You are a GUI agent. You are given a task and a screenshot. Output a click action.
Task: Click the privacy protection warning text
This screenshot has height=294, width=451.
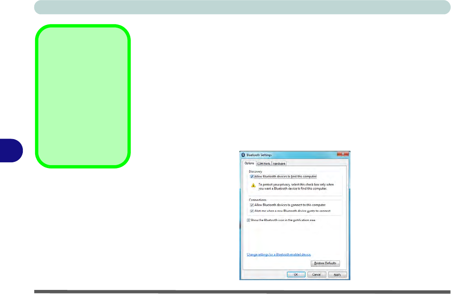pyautogui.click(x=296, y=187)
